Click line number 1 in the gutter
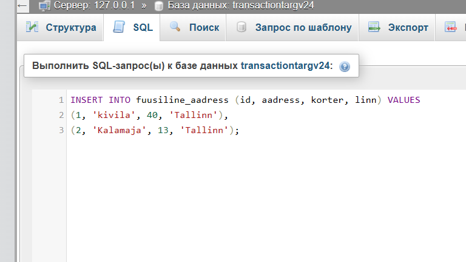Viewport: 466px width, 262px height. pos(61,100)
